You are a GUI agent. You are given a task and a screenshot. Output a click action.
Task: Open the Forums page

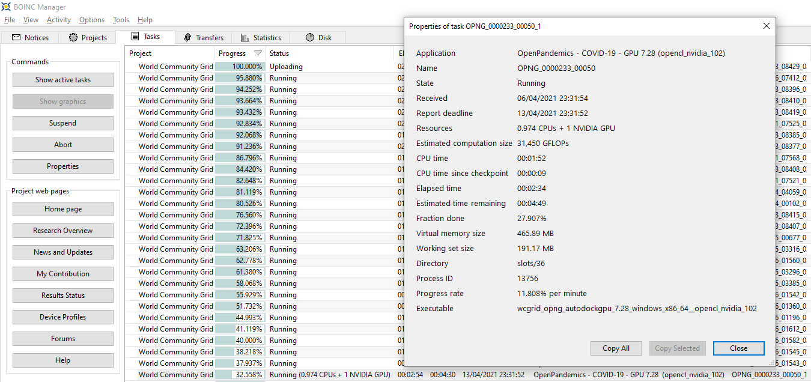[x=63, y=339]
